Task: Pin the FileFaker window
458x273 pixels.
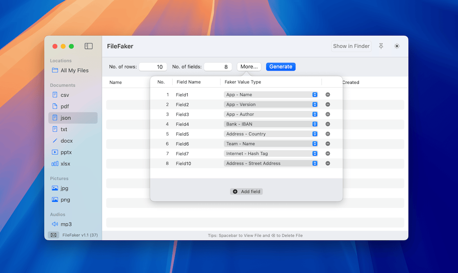Action: [381, 46]
